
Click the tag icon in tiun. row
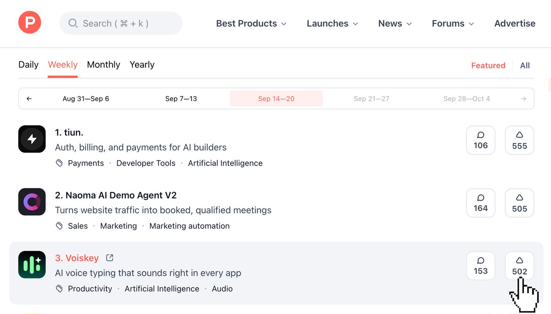coord(59,163)
